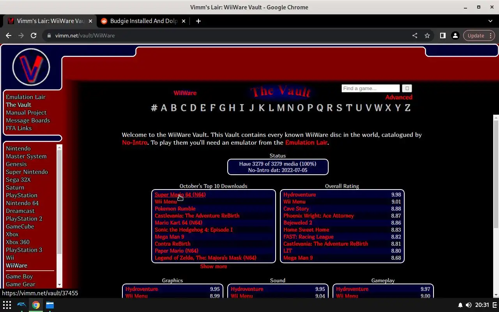Image resolution: width=499 pixels, height=312 pixels.
Task: Switch to the Budgie Installed And Dolphin tab
Action: [x=143, y=21]
